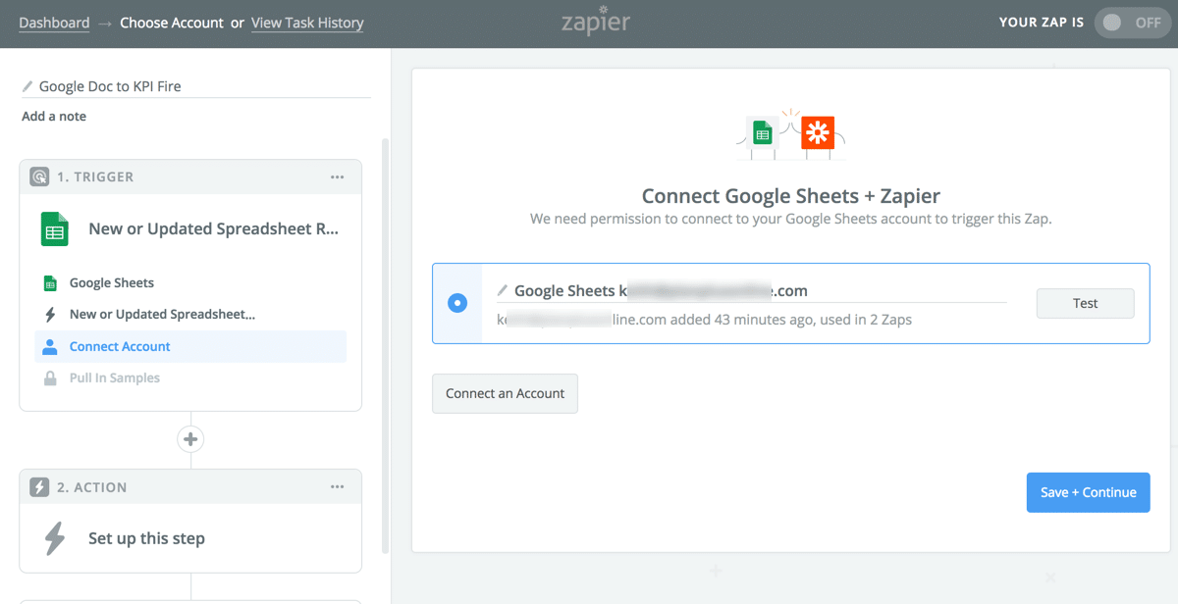Click plus button to add step
The height and width of the screenshot is (604, 1178).
(190, 439)
